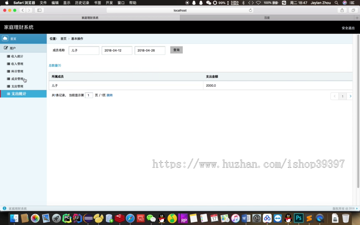Screen dimensions: 360x225
Task: Open Axure RP in the Dock
Action: point(183,218)
